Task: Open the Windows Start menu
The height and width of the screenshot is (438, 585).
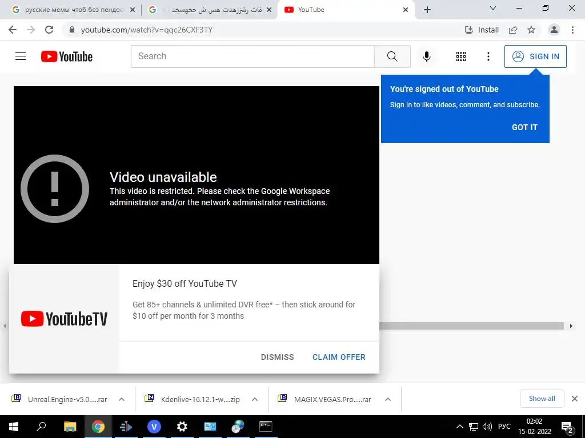Action: coord(14,427)
